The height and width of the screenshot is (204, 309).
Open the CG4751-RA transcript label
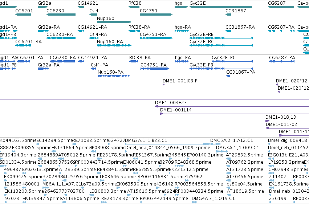coord(153,34)
